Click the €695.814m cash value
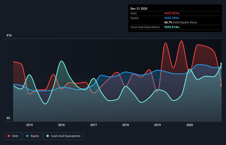This screenshot has width=226, height=145. [x=172, y=27]
